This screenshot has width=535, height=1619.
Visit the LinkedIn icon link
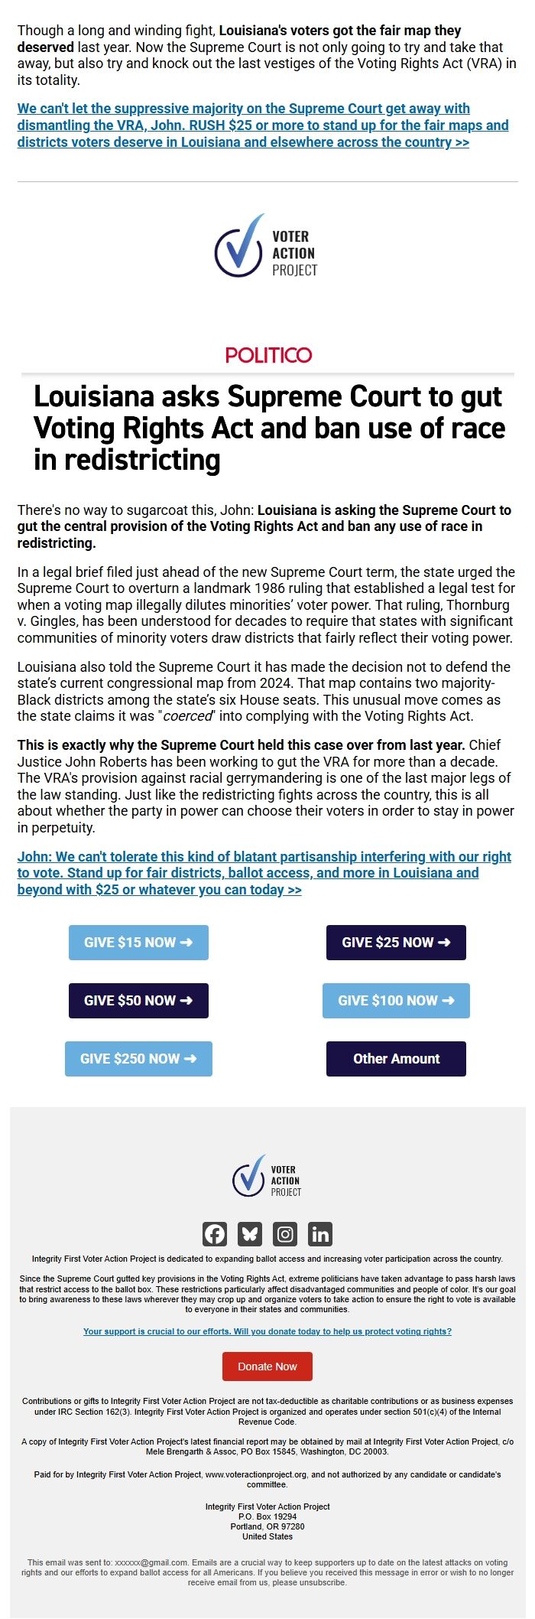click(320, 1233)
